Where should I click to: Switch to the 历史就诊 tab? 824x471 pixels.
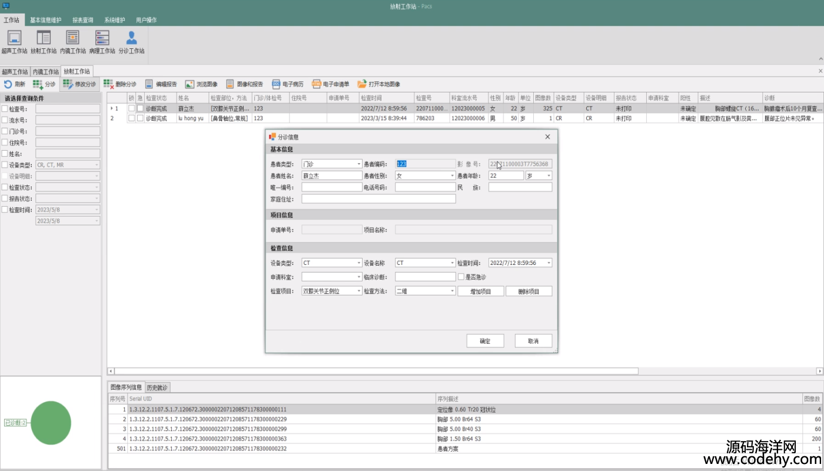tap(157, 387)
